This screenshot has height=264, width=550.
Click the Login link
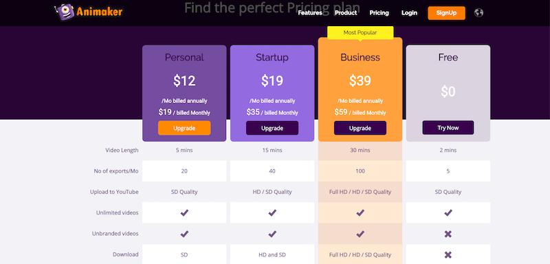pyautogui.click(x=409, y=13)
